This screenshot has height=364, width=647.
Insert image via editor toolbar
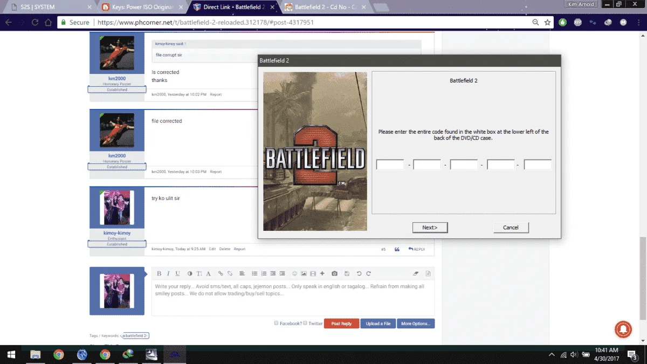(x=304, y=274)
